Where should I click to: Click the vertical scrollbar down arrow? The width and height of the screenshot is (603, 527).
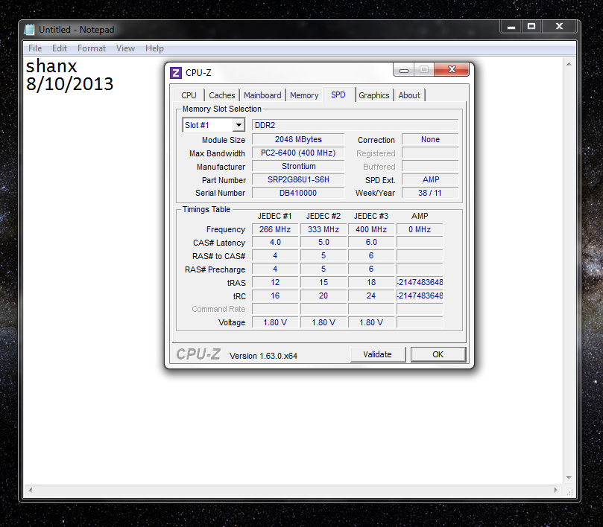(570, 477)
